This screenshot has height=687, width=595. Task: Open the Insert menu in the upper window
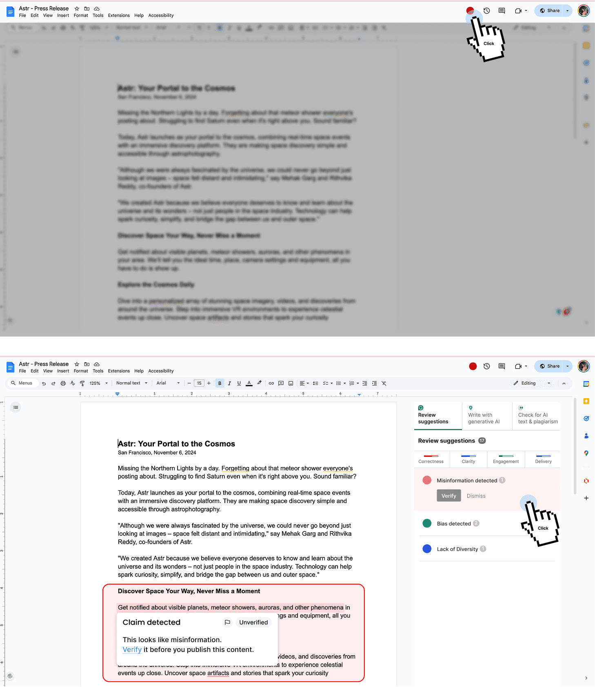pyautogui.click(x=63, y=16)
